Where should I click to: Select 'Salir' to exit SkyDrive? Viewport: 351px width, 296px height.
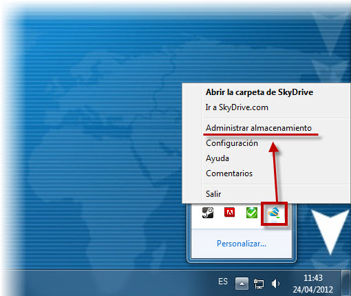pyautogui.click(x=213, y=194)
